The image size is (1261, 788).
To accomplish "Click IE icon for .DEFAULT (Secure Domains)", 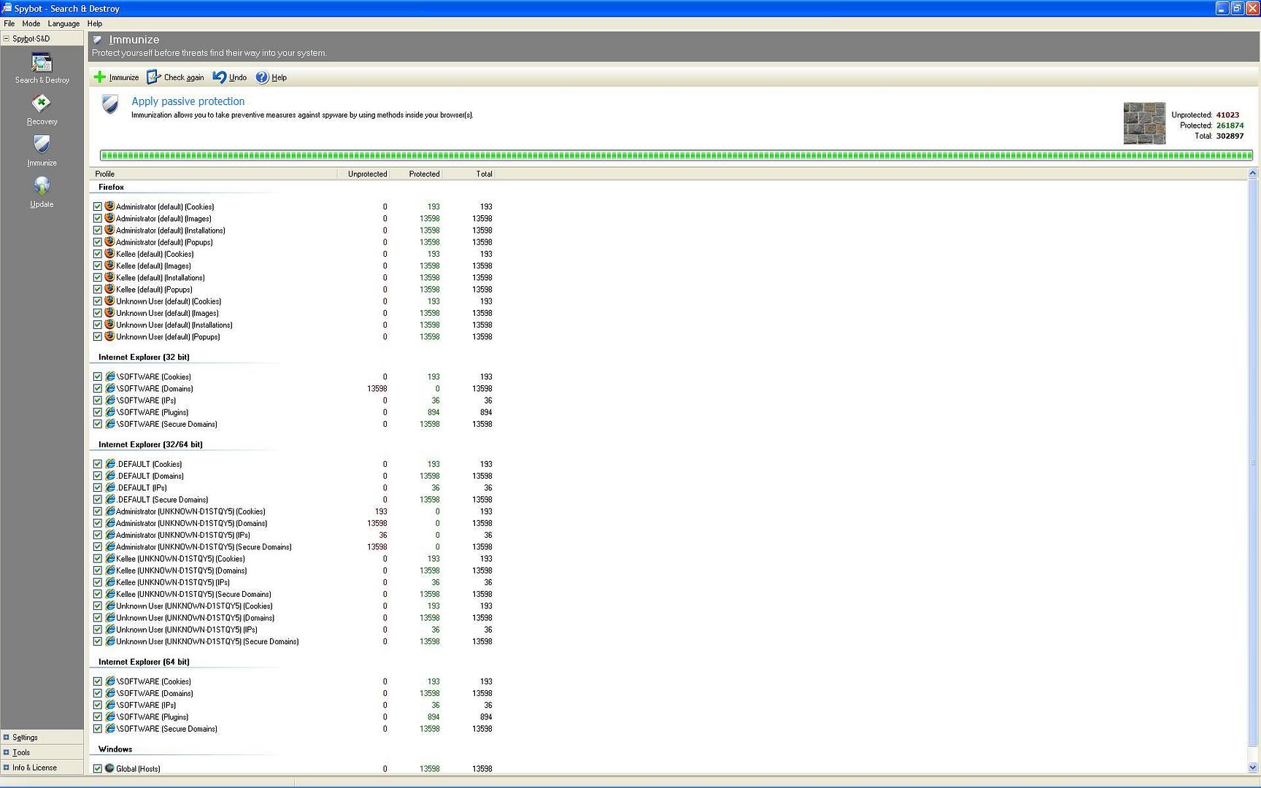I will pyautogui.click(x=110, y=499).
